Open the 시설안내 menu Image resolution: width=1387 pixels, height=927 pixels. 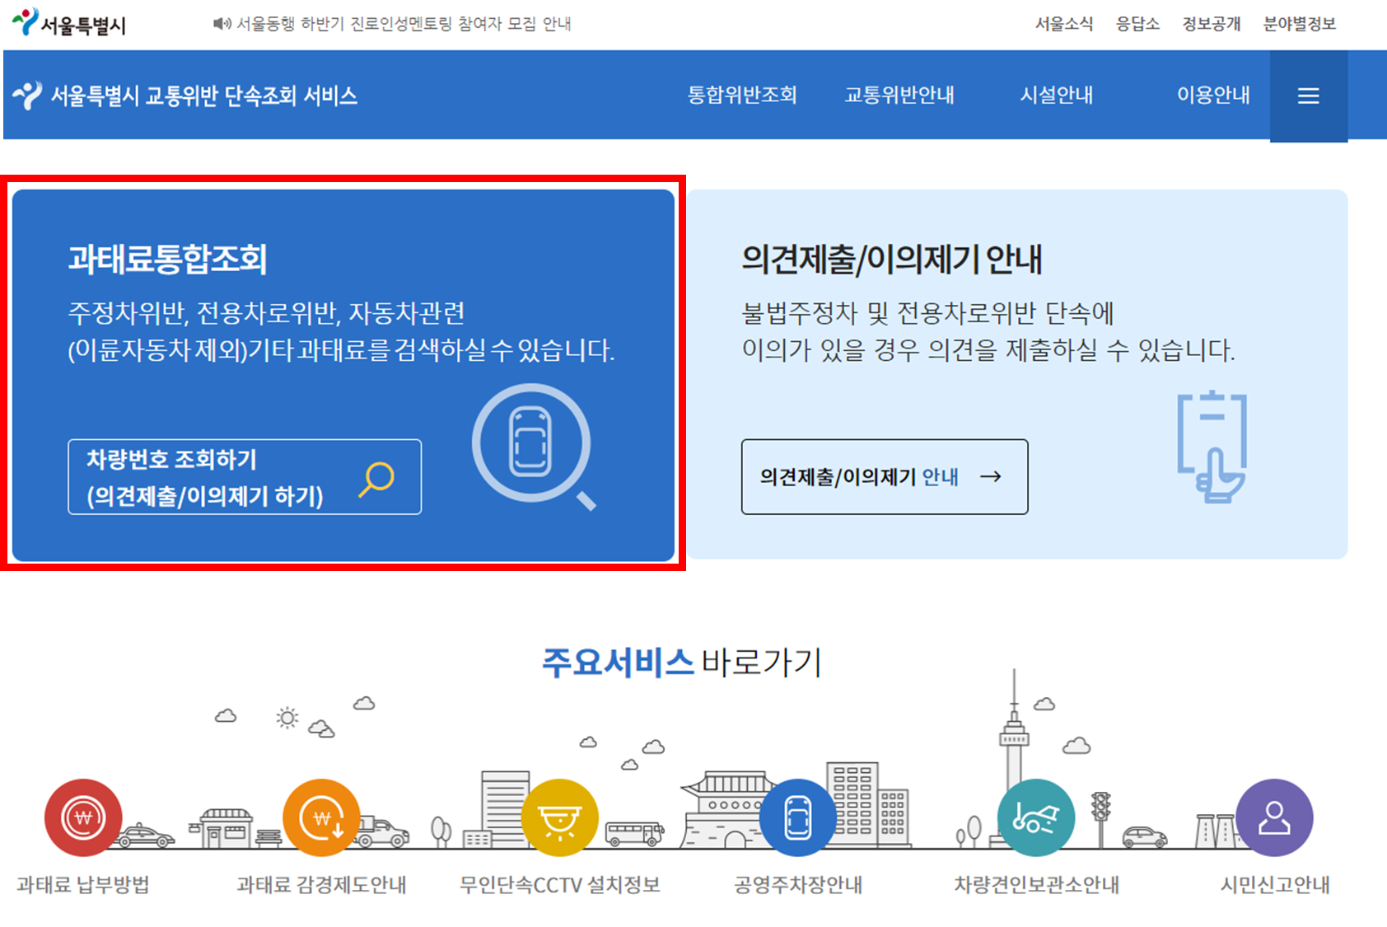click(x=1057, y=96)
